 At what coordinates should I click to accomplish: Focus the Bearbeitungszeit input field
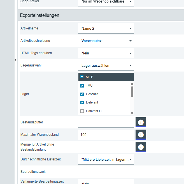106,172
